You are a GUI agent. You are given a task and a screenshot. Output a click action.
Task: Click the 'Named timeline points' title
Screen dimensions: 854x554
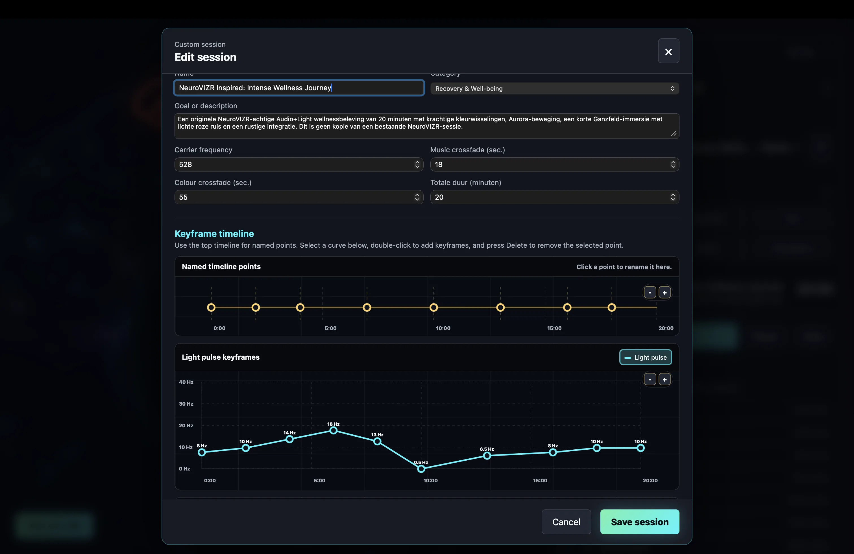click(221, 267)
